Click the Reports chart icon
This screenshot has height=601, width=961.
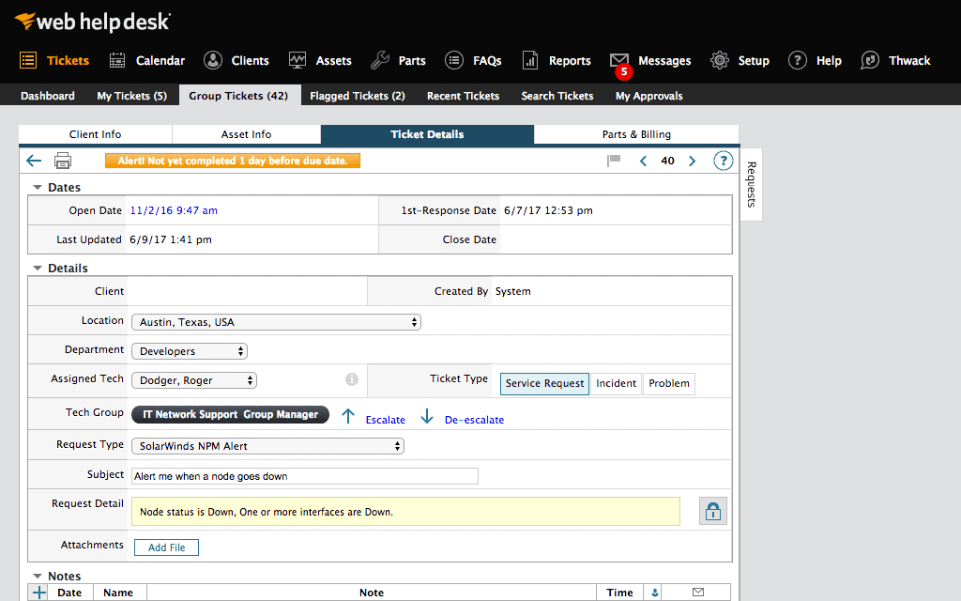[x=530, y=60]
